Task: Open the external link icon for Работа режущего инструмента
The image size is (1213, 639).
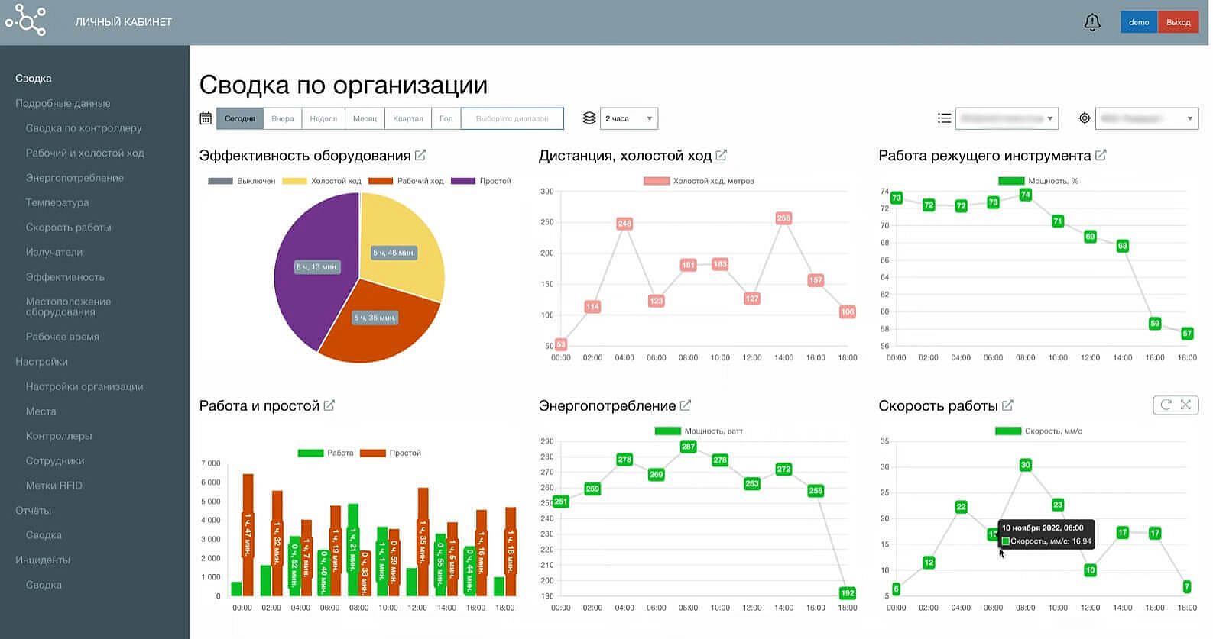Action: (x=1101, y=155)
